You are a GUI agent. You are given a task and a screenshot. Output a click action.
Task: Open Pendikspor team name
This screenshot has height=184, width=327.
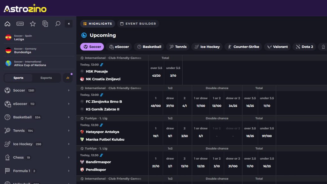[96, 170]
